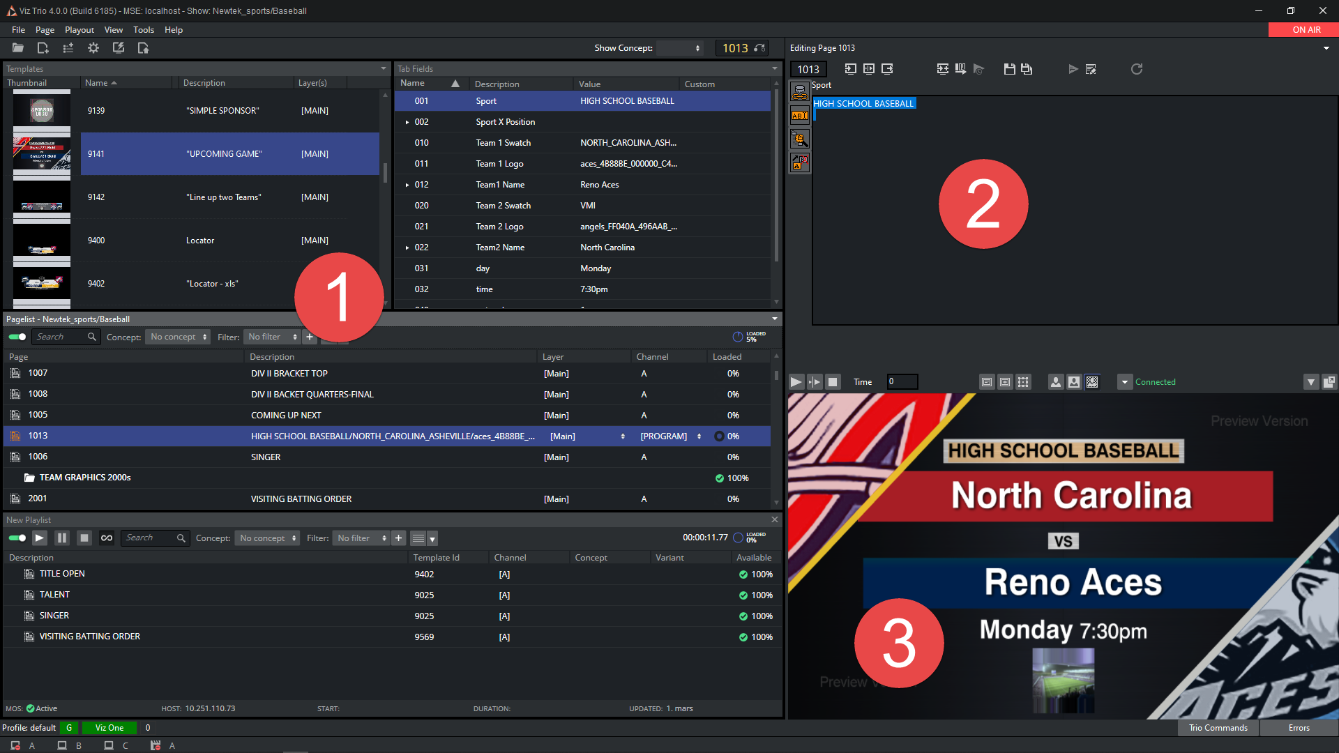Open Pagelist Filter dropdown

pos(273,337)
